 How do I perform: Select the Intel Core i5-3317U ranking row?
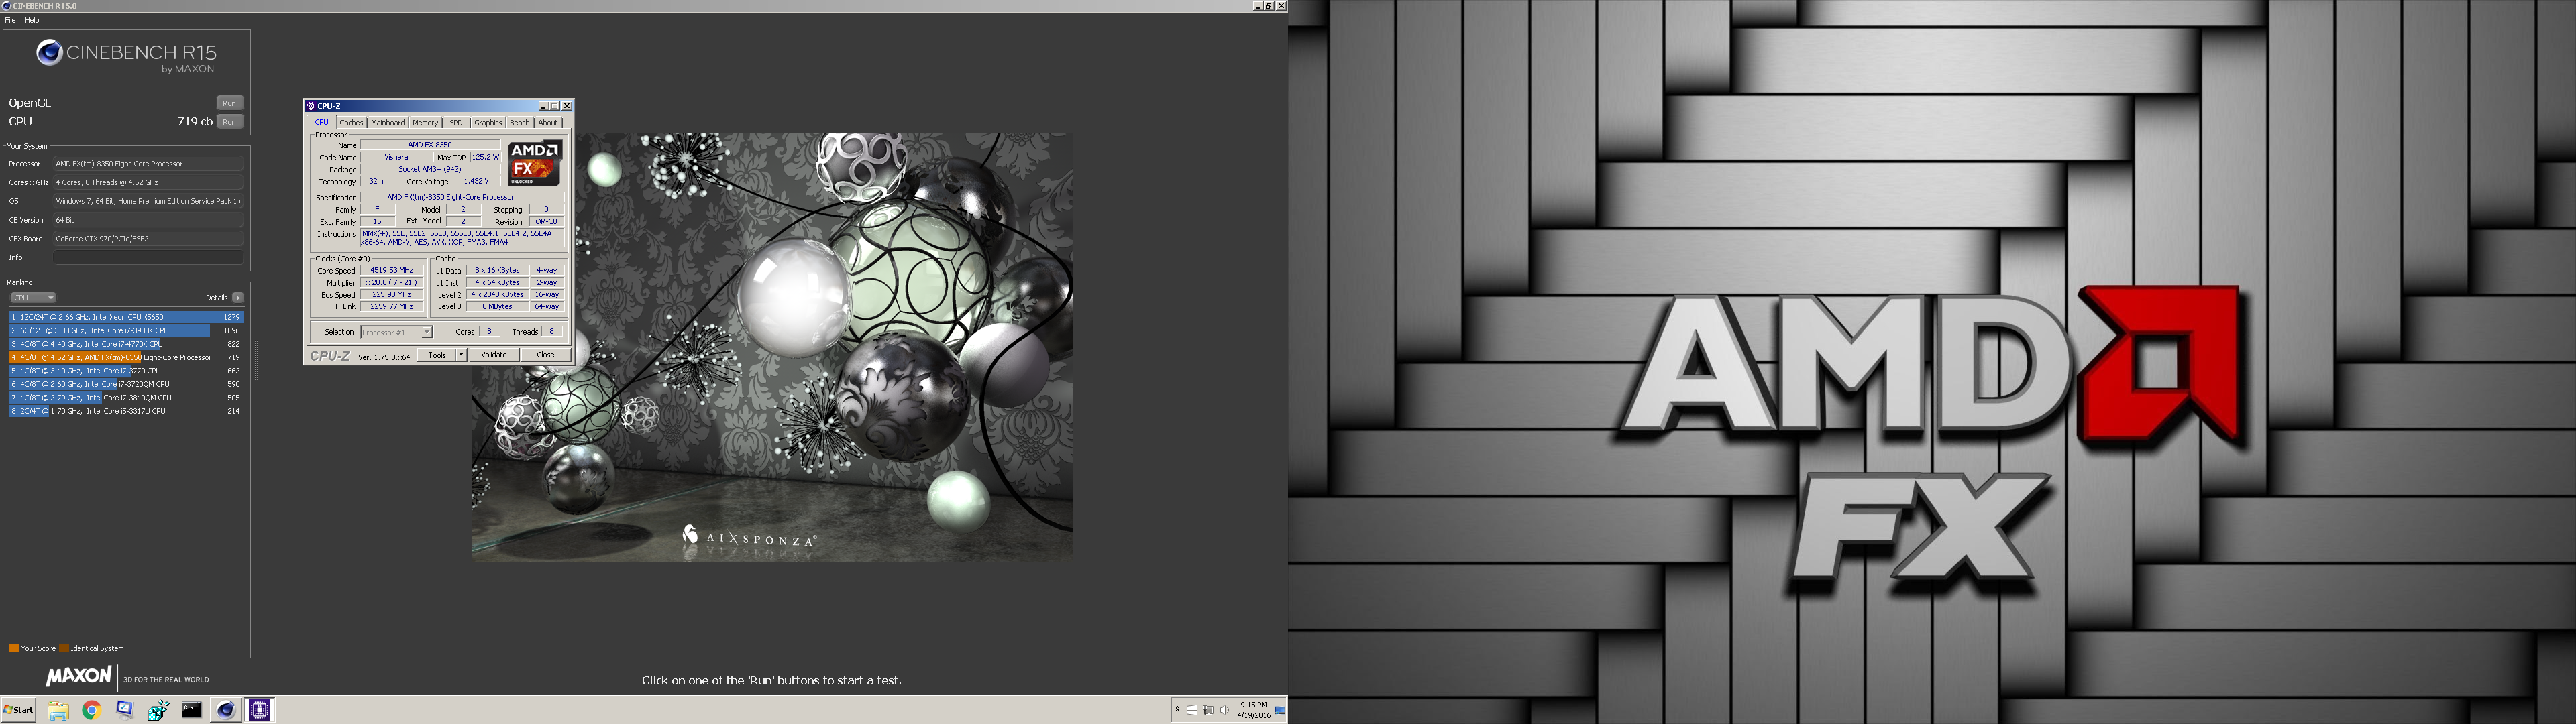(126, 411)
